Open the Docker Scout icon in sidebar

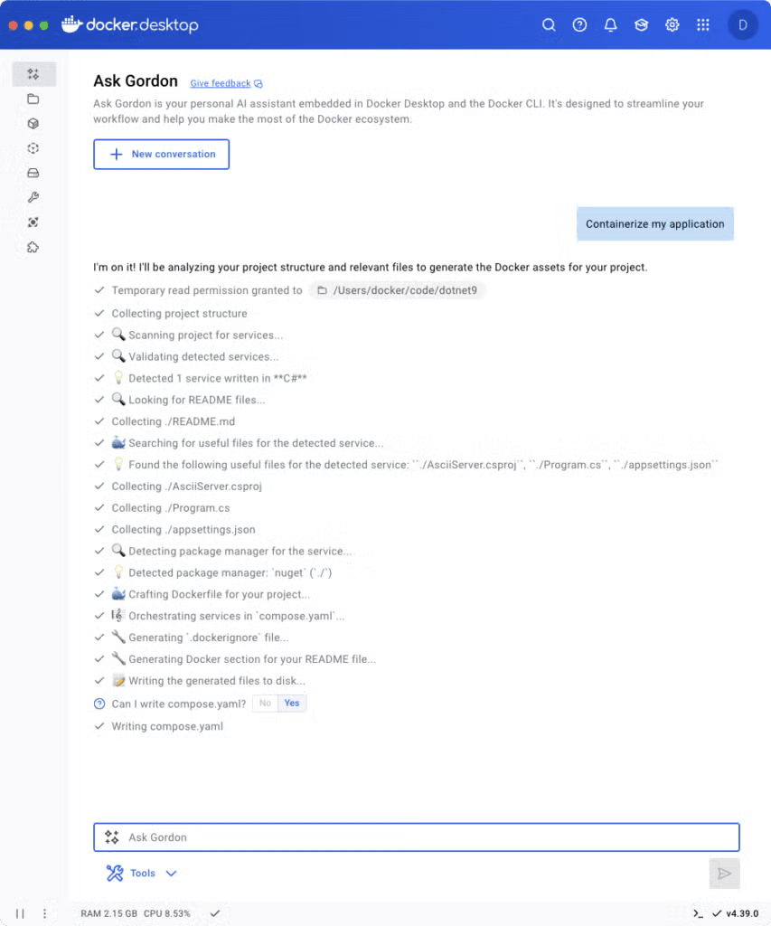coord(33,222)
